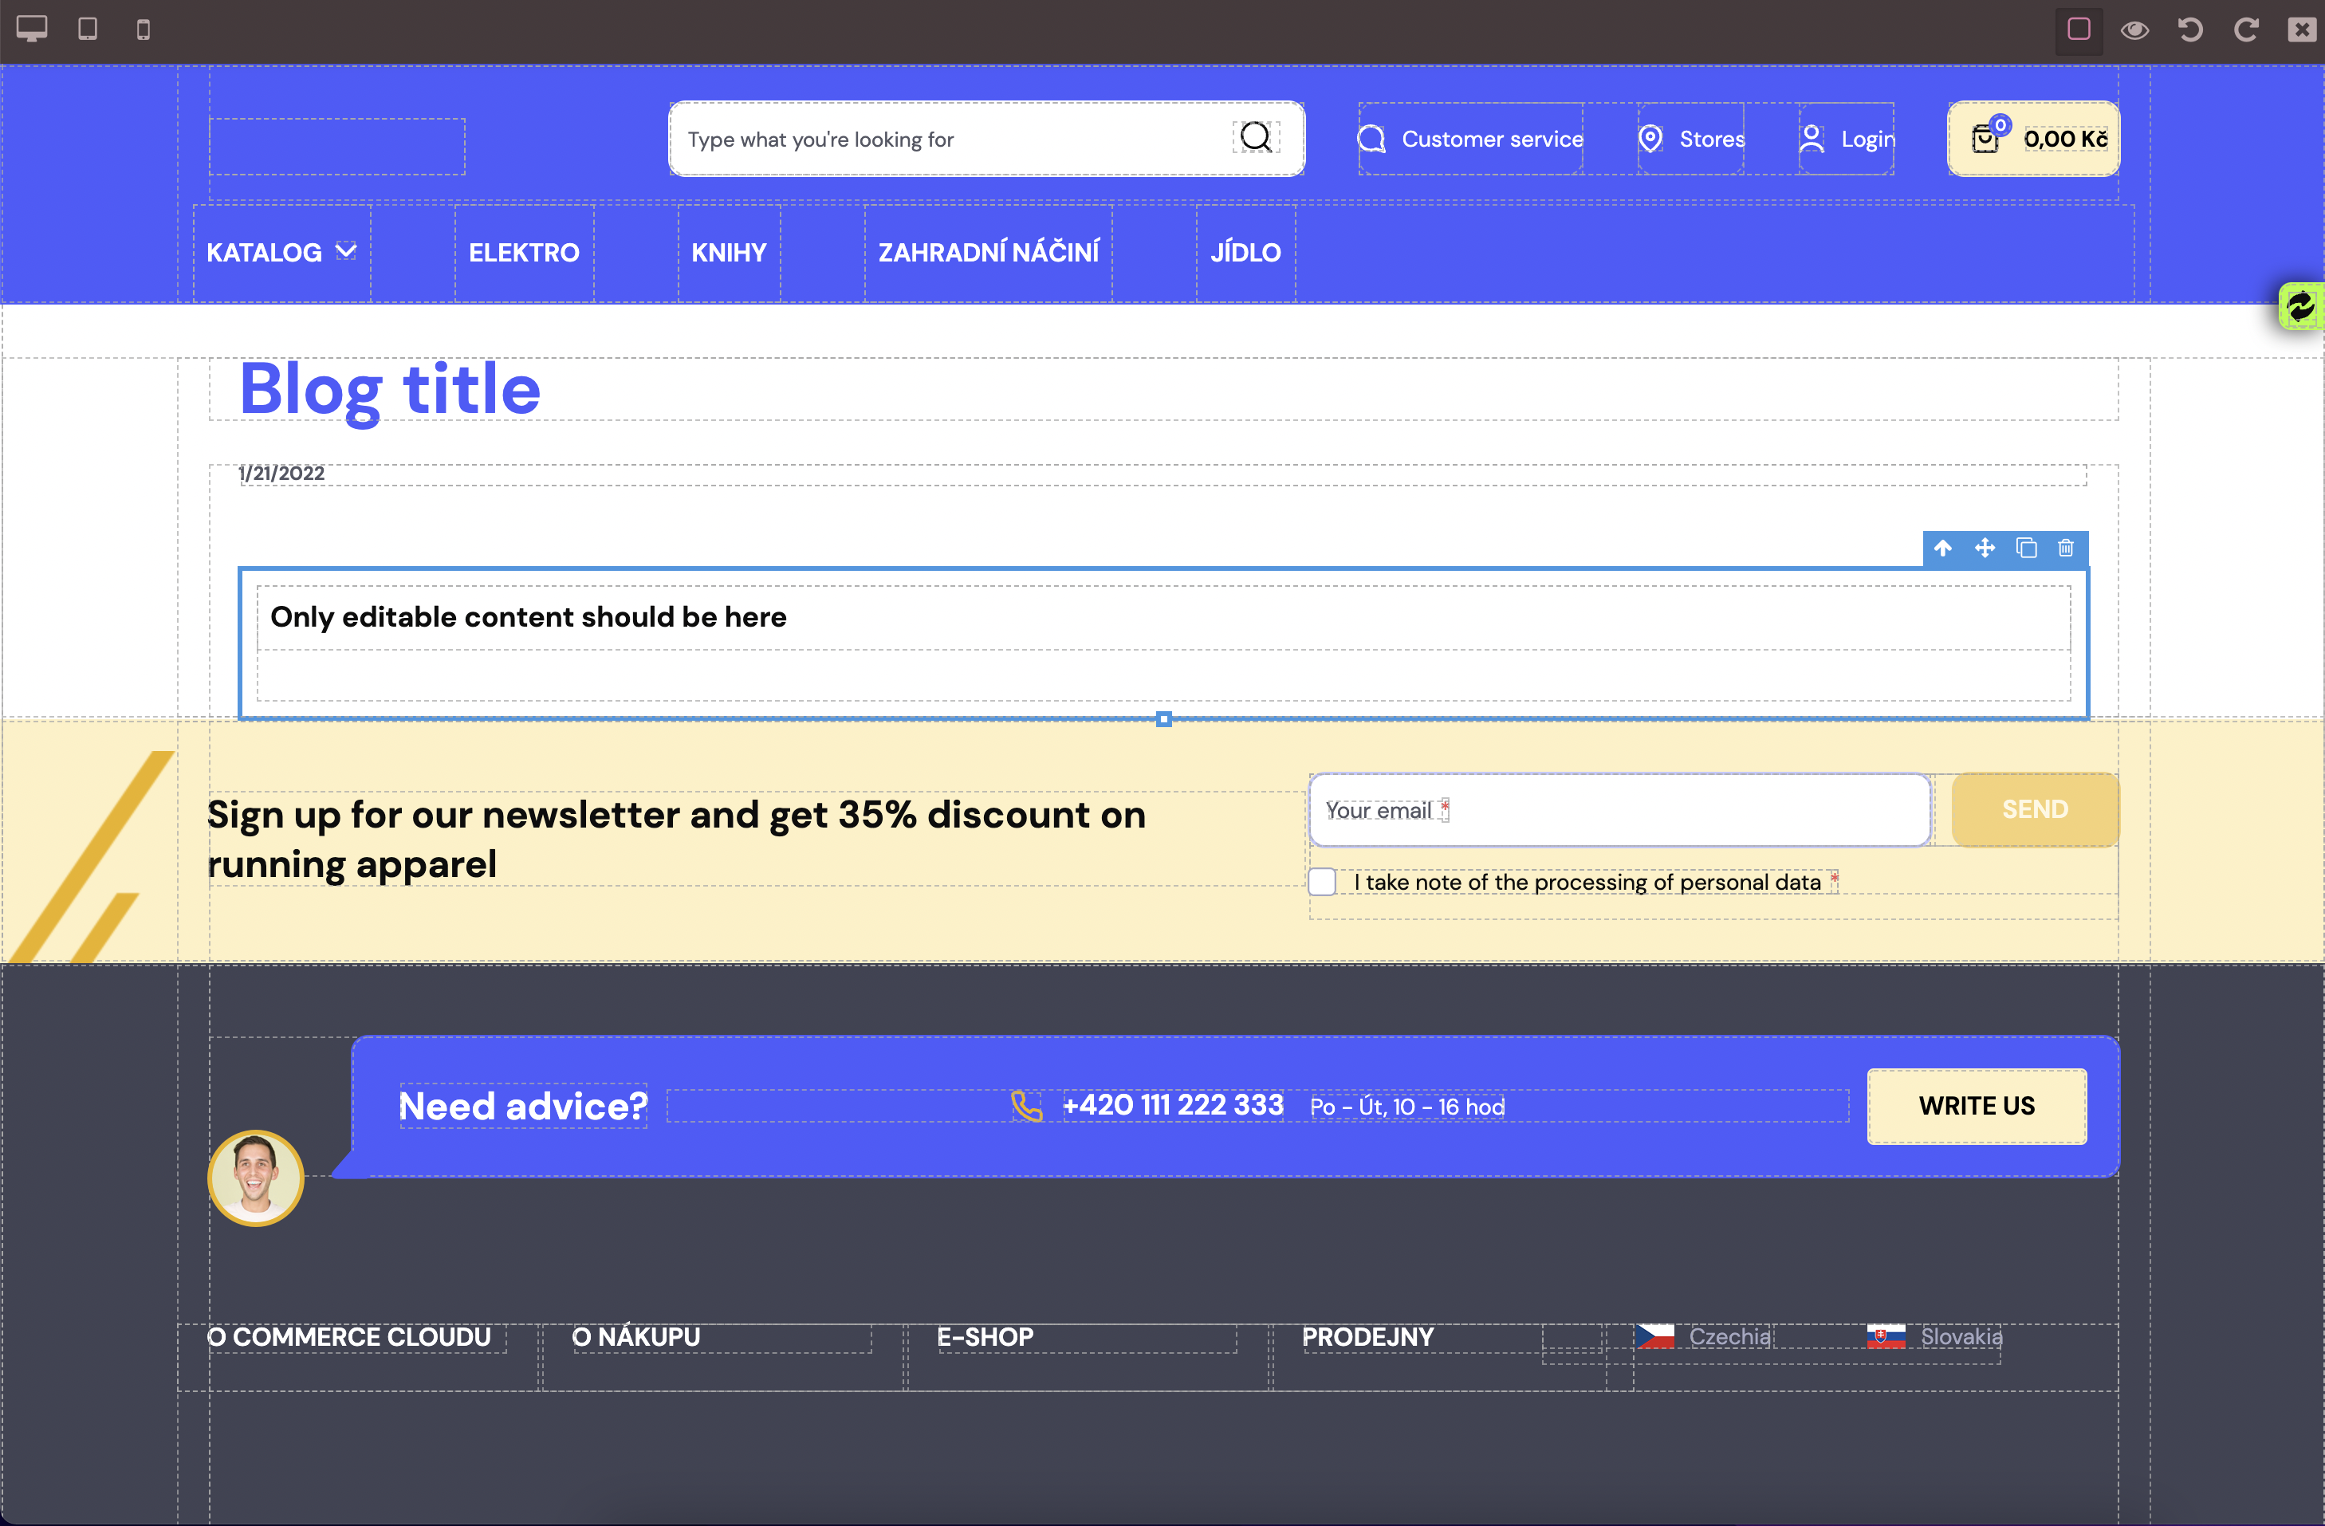Screen dimensions: 2325x1526
Task: Select the Need advice? heading
Action: pyautogui.click(x=522, y=1106)
